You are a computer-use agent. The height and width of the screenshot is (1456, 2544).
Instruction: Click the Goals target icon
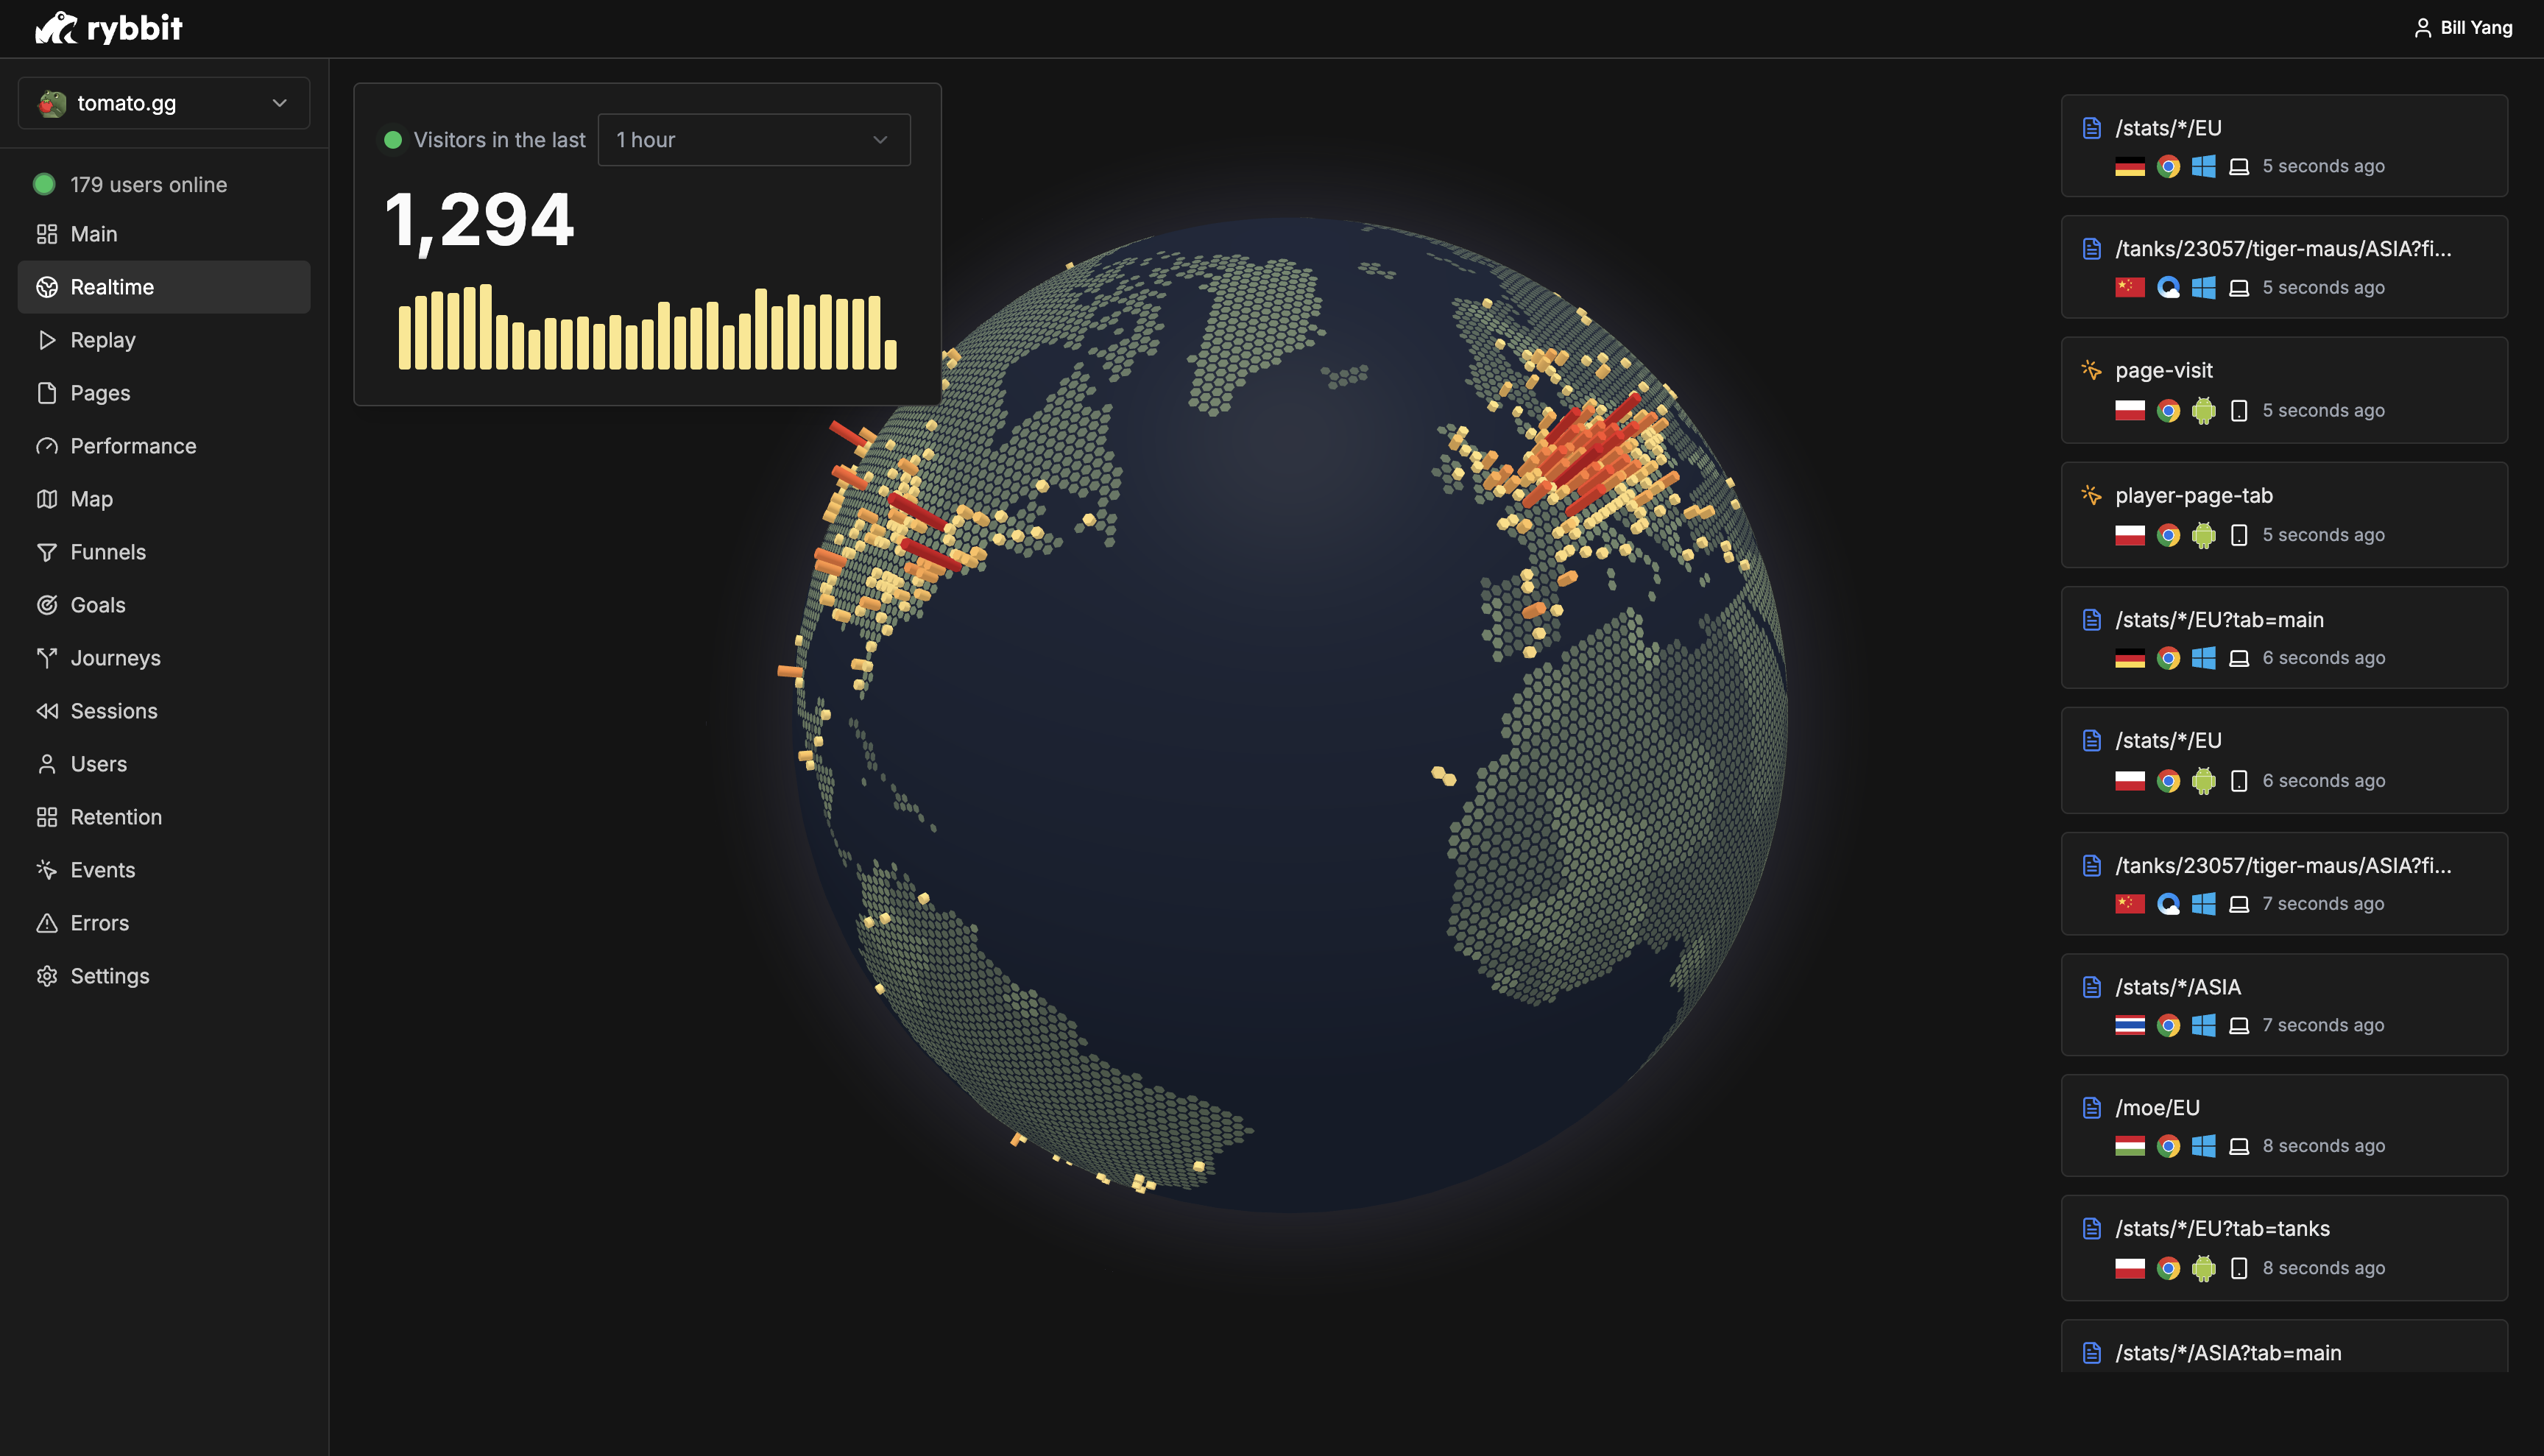[x=46, y=605]
